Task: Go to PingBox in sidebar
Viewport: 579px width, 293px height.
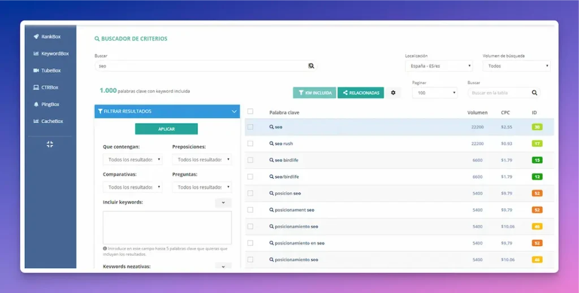Action: pos(50,104)
